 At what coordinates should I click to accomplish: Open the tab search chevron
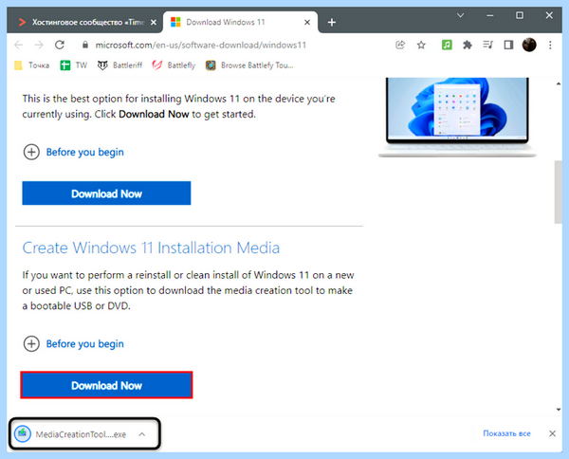click(x=461, y=15)
